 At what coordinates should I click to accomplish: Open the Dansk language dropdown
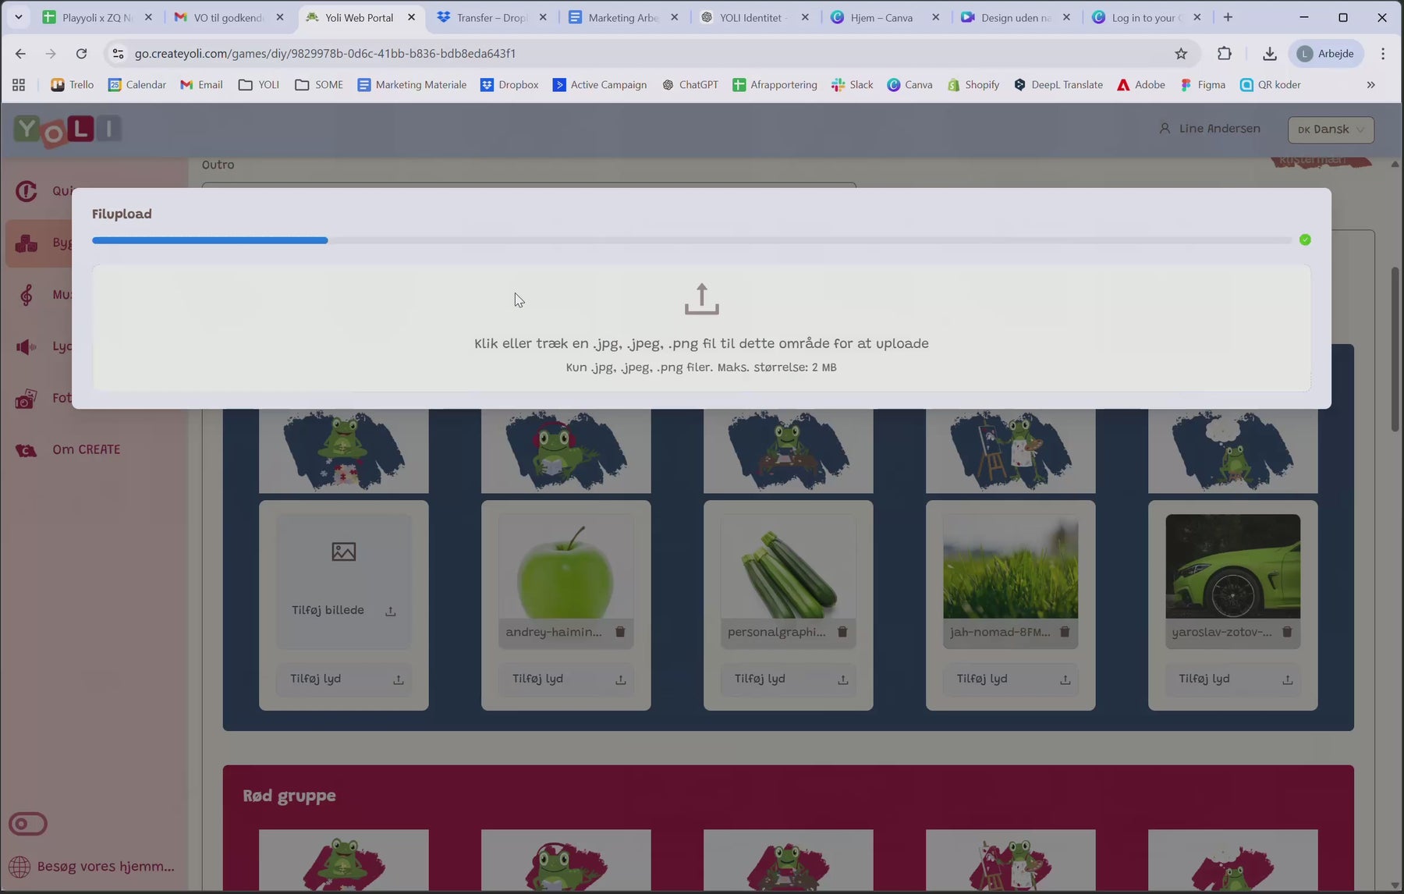pos(1331,129)
